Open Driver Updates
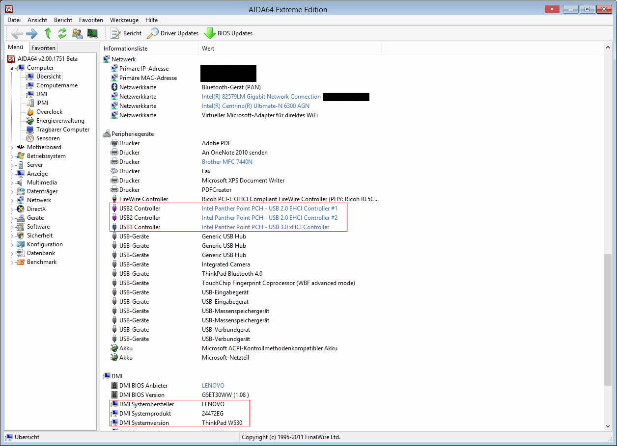Screen dimensions: 617x446 pos(173,33)
